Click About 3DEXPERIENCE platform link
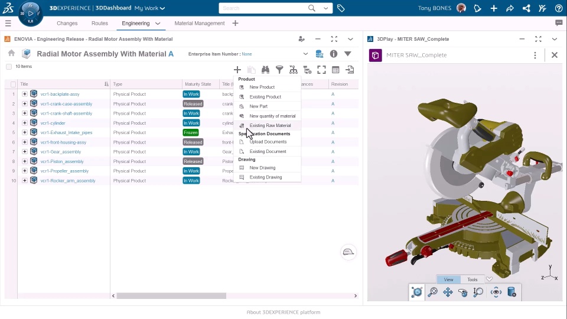This screenshot has height=319, width=567. (283, 312)
